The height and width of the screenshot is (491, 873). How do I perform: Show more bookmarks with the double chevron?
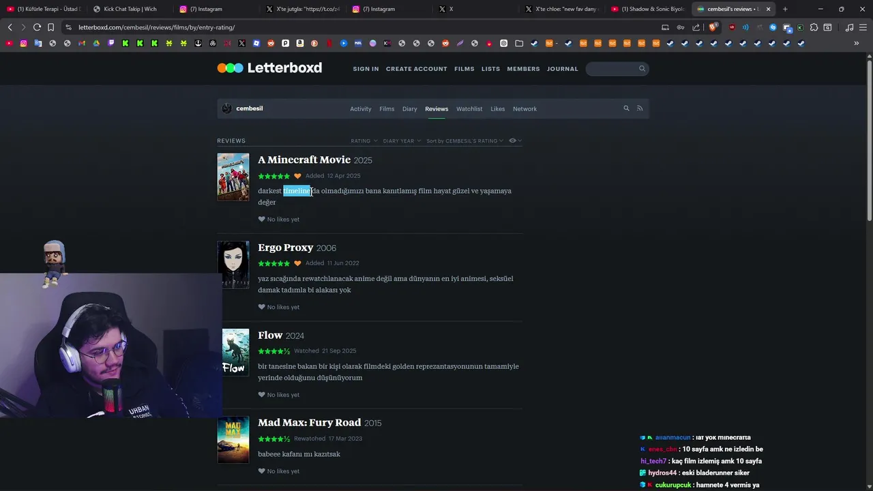click(857, 43)
